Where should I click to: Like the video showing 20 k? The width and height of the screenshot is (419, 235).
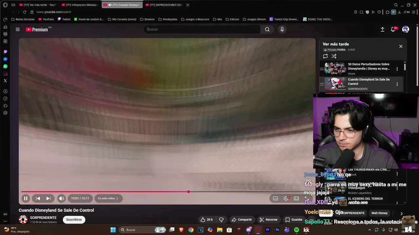(207, 220)
